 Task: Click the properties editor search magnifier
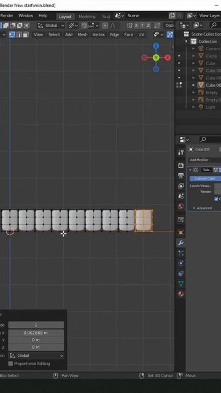point(203,139)
